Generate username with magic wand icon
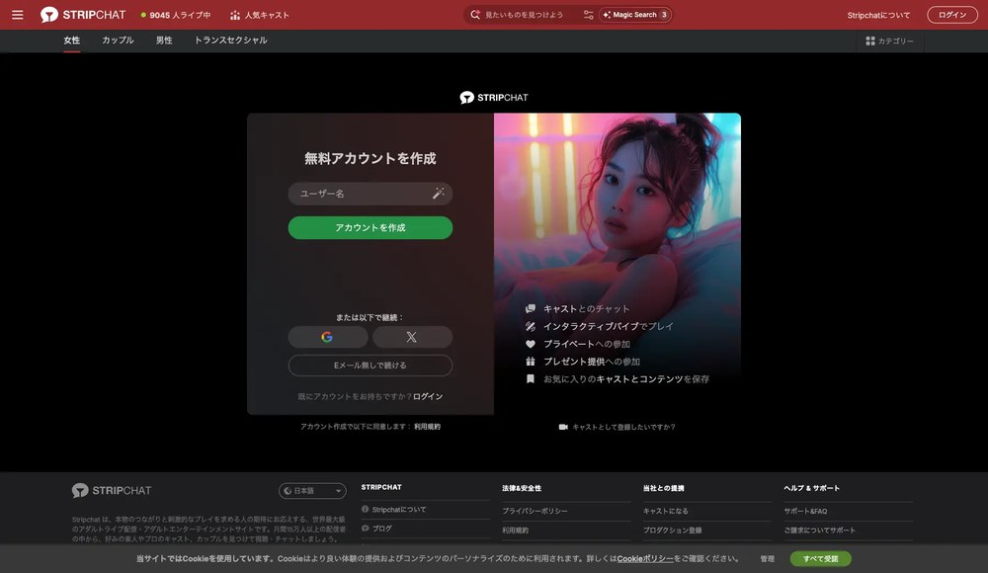Image resolution: width=988 pixels, height=573 pixels. [x=438, y=194]
